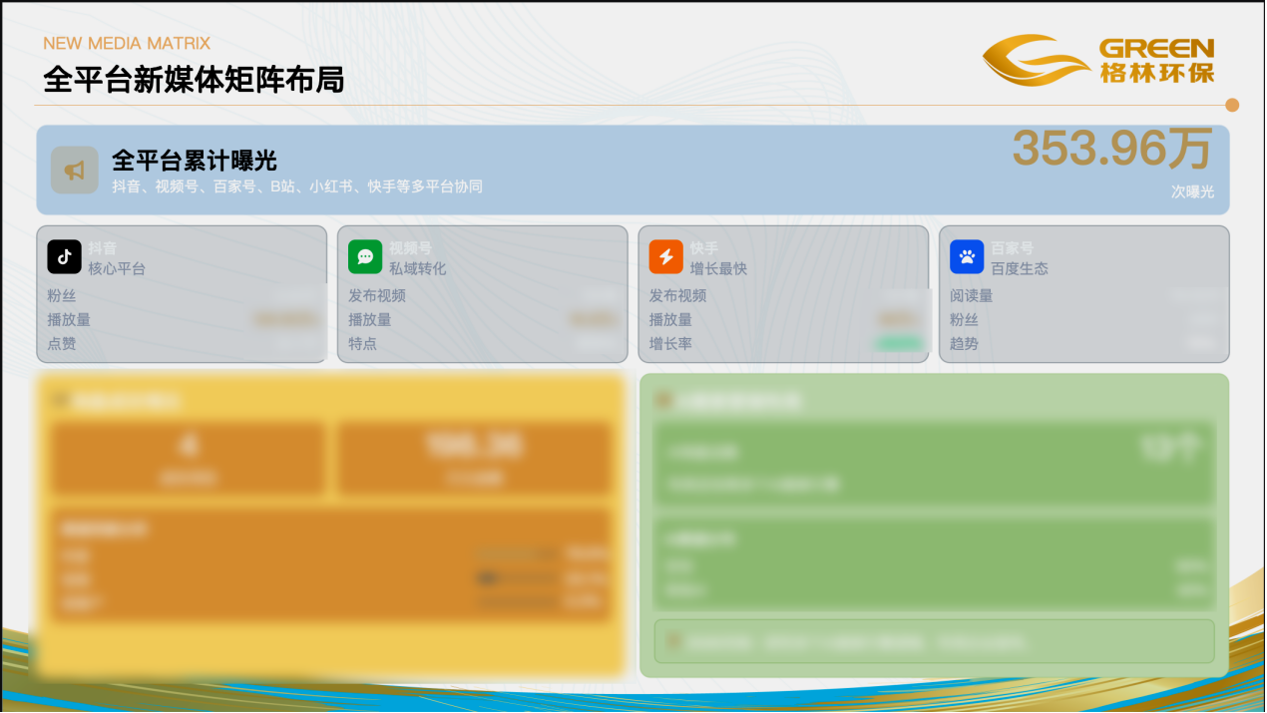Click the 特点 row in 视频号 card
This screenshot has width=1267, height=713.
[363, 344]
